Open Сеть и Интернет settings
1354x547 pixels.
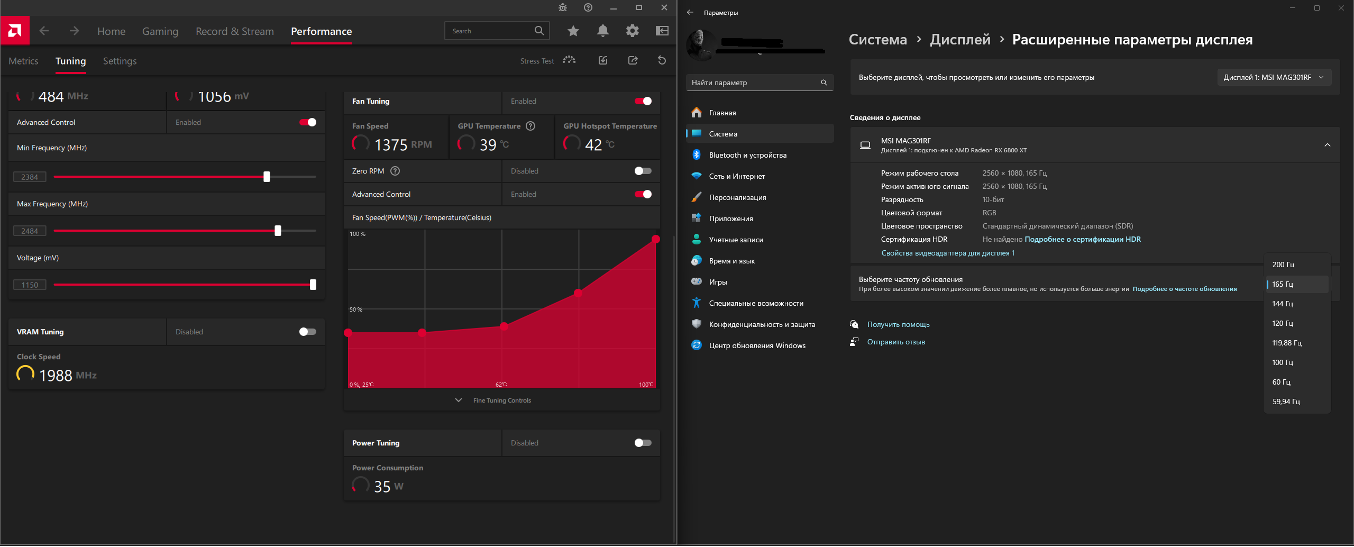click(x=760, y=176)
